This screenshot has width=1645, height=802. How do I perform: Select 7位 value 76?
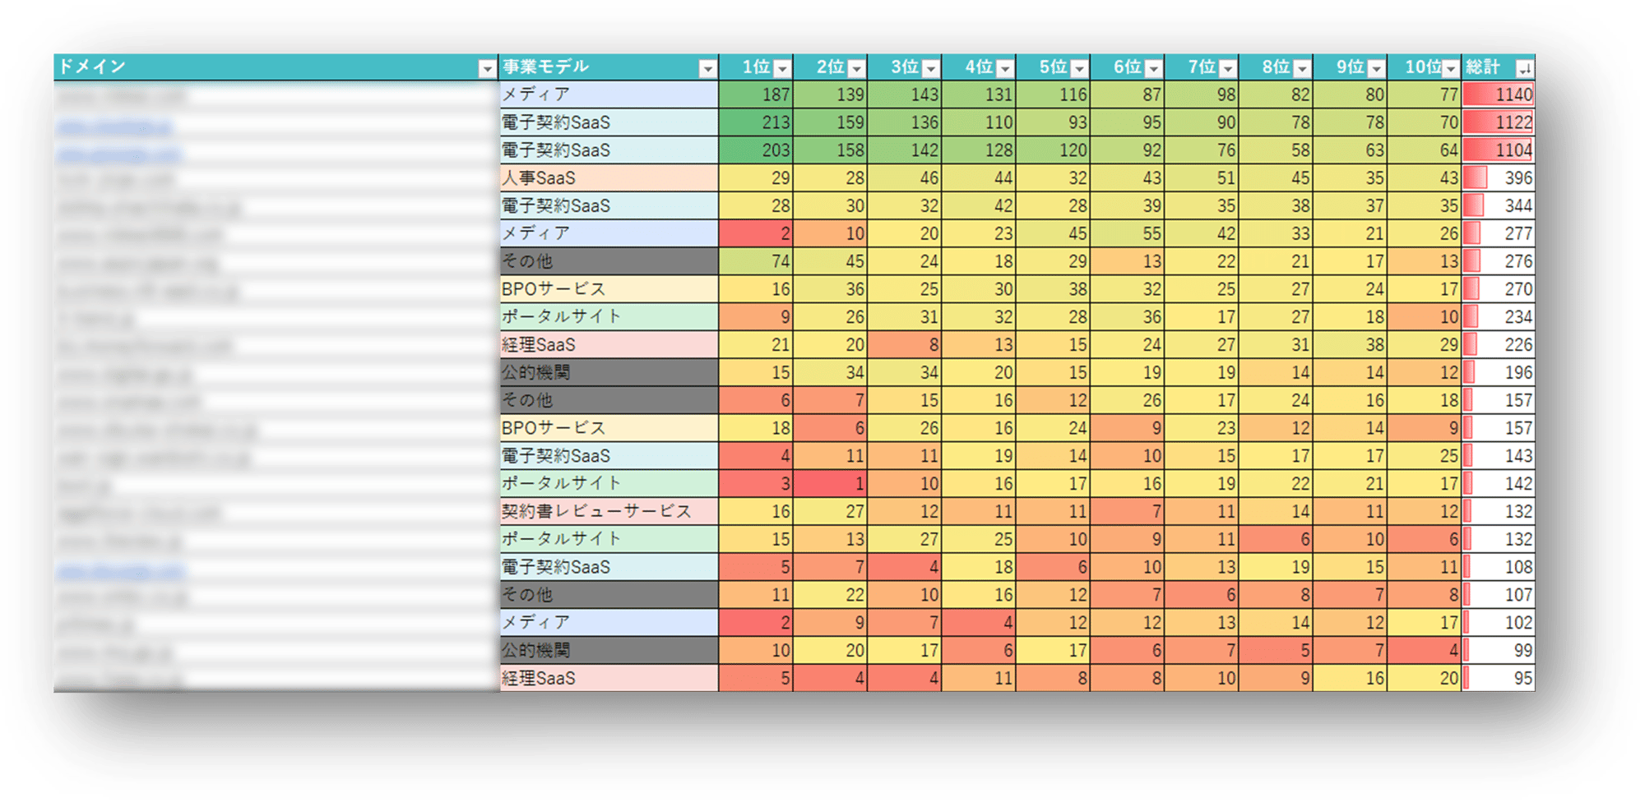pyautogui.click(x=1202, y=150)
